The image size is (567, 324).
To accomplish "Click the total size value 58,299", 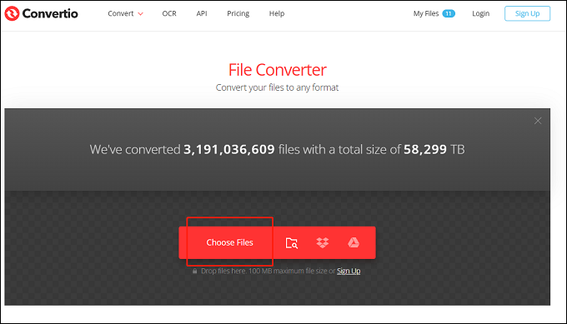I will coord(425,149).
